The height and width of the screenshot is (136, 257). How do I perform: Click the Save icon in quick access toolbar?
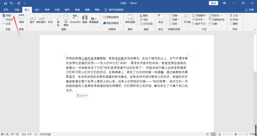point(5,3)
